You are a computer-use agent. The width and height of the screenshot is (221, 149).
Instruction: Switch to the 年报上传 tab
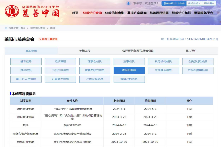(x=85, y=51)
